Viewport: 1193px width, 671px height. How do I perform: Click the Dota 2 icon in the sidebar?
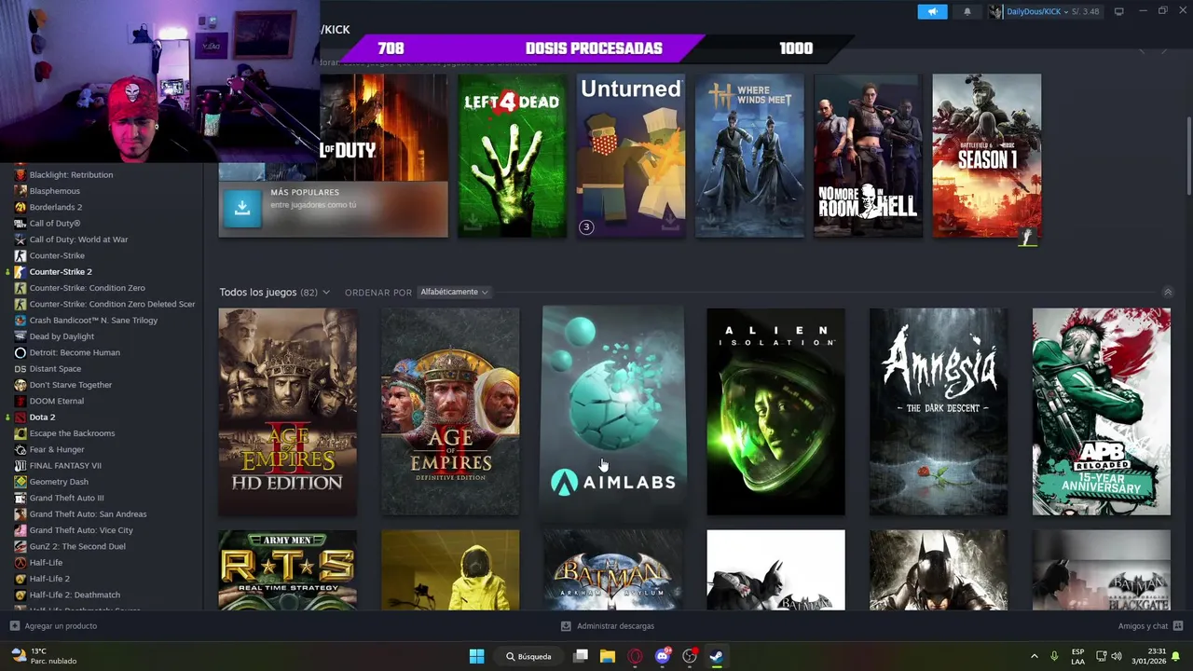(20, 418)
